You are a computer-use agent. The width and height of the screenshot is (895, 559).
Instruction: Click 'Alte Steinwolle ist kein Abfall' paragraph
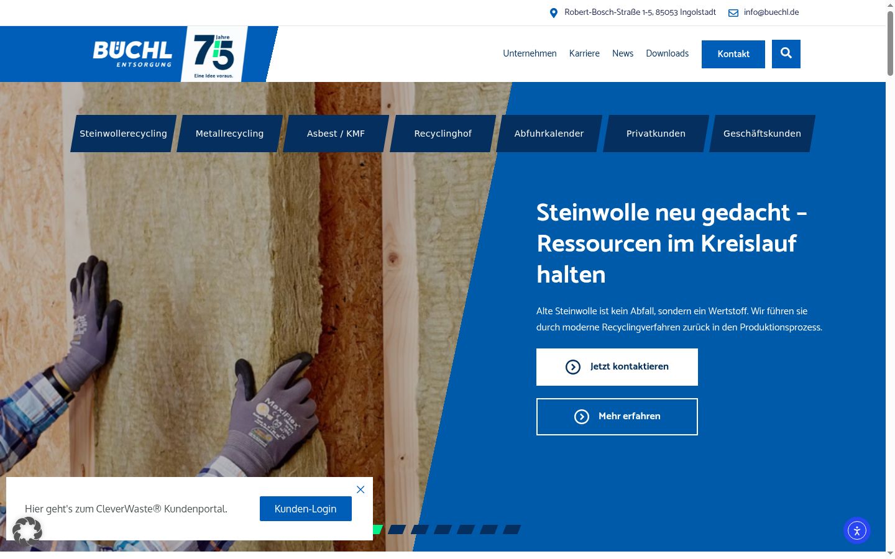click(x=679, y=319)
